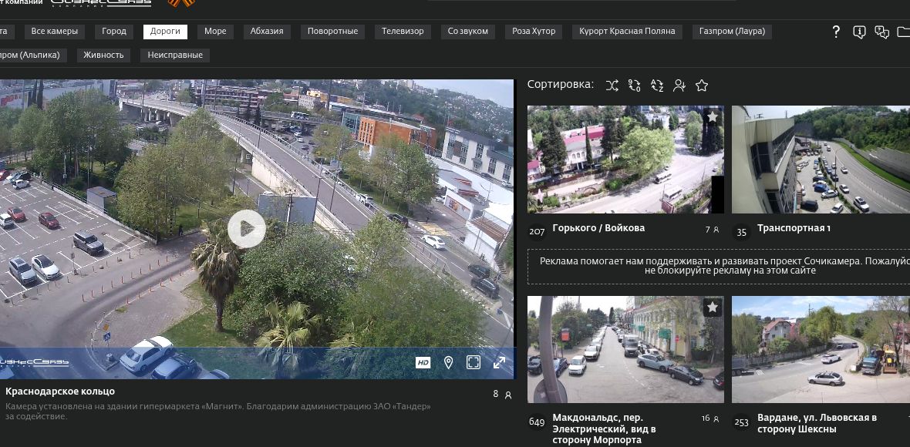The height and width of the screenshot is (447, 910).
Task: Sort cameras by viewer count
Action: pos(679,86)
